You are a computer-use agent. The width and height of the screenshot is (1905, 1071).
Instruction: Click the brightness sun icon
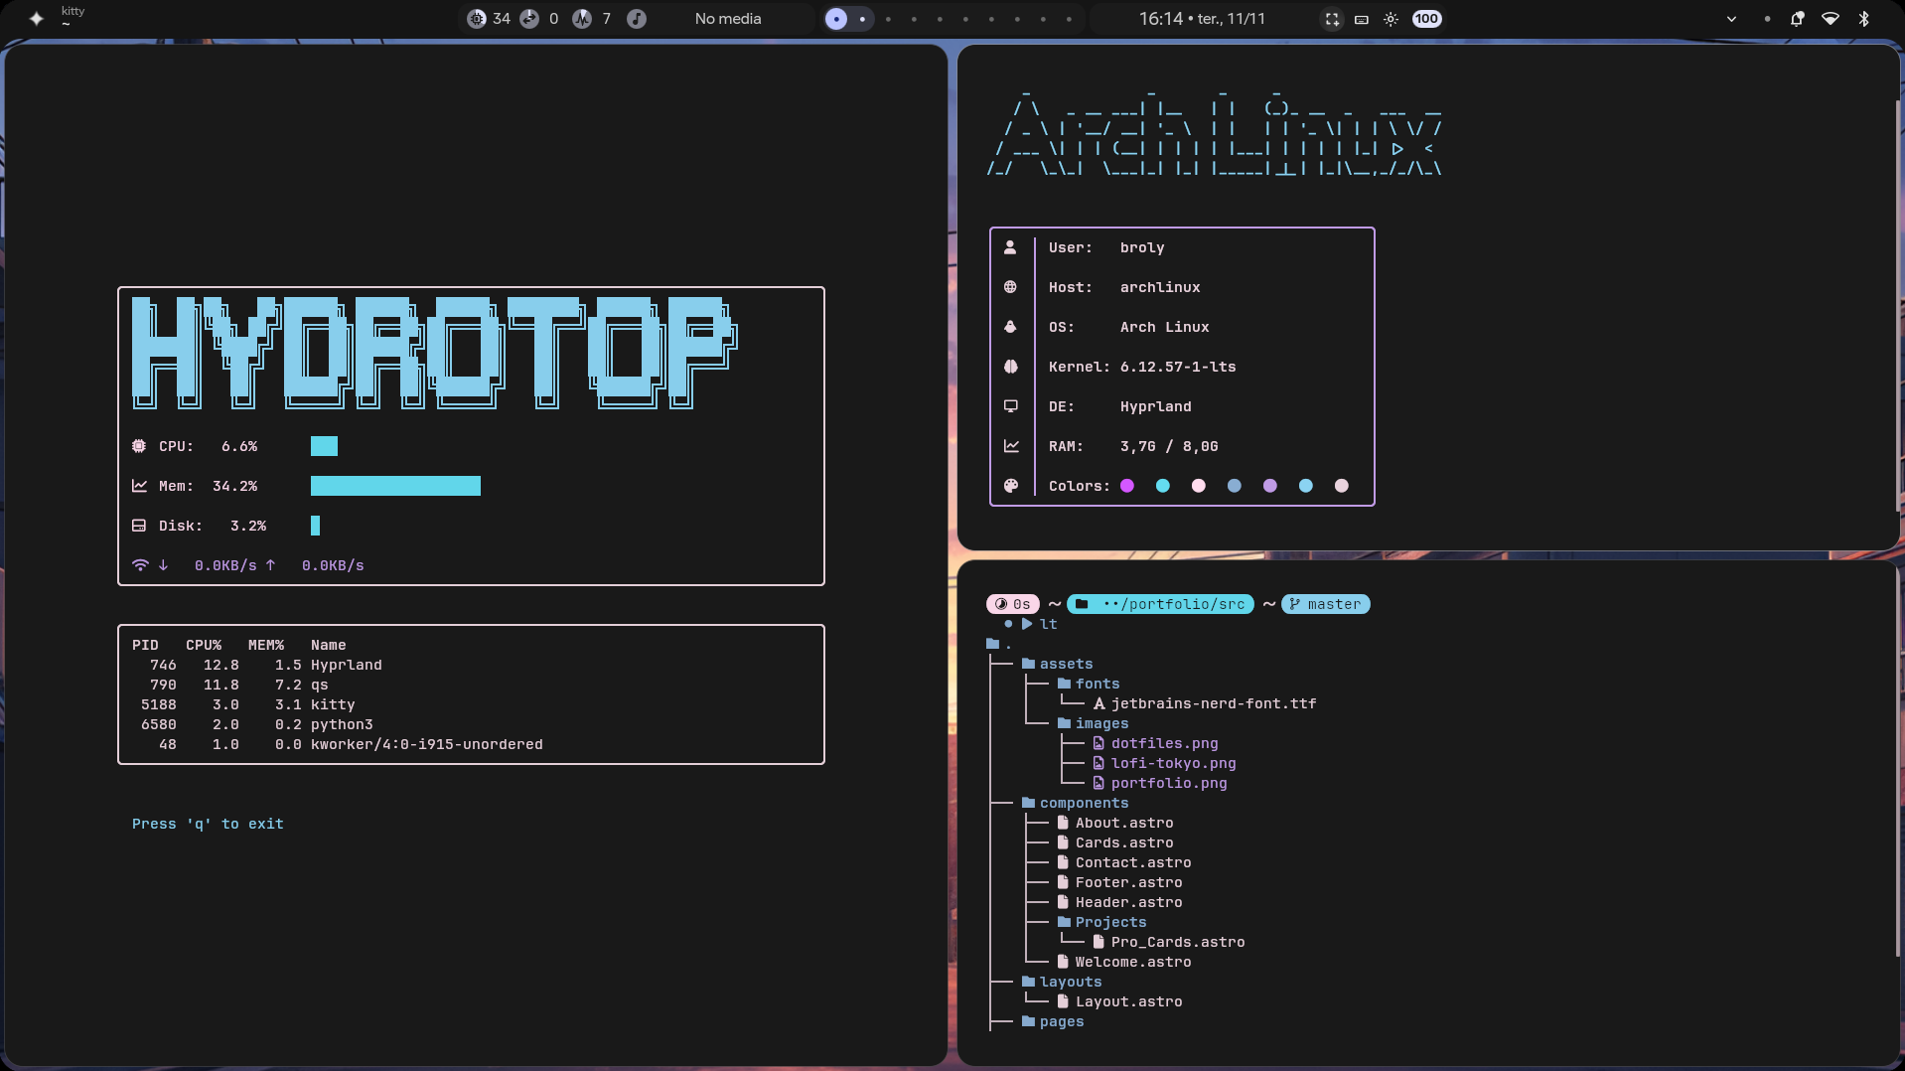(1391, 19)
